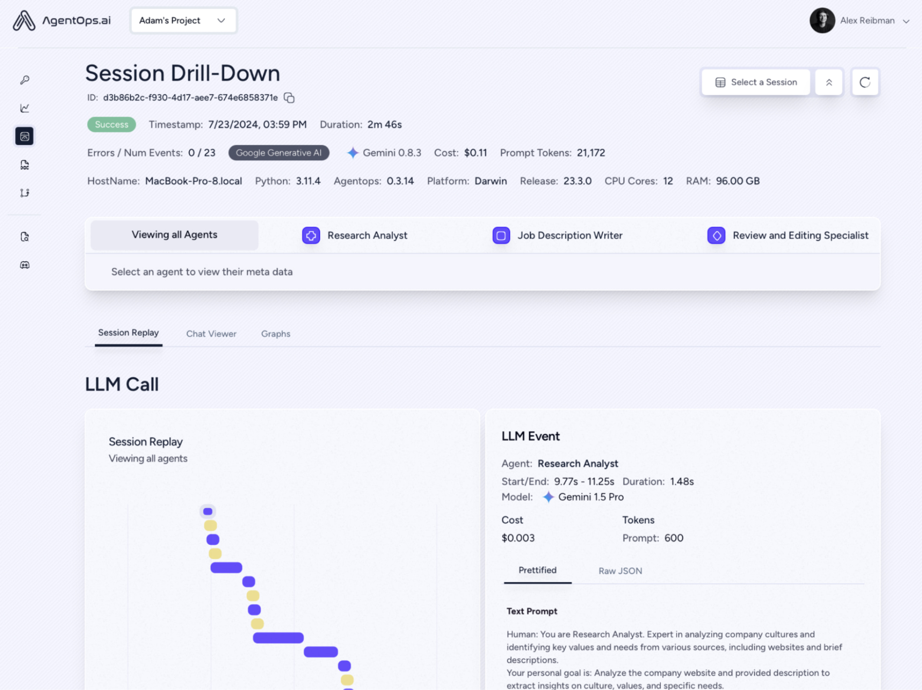Click the search/magnifier icon in sidebar
Image resolution: width=922 pixels, height=690 pixels.
click(25, 236)
